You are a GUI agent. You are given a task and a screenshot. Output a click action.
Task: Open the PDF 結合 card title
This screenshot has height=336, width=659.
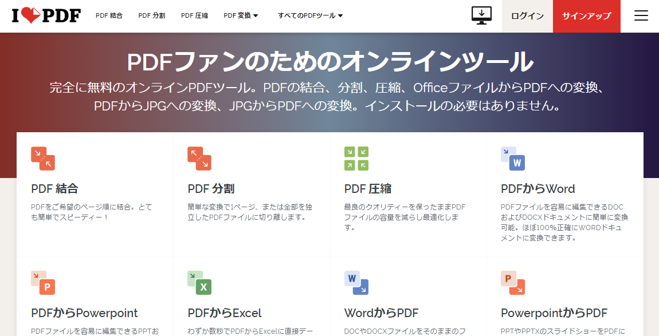54,188
